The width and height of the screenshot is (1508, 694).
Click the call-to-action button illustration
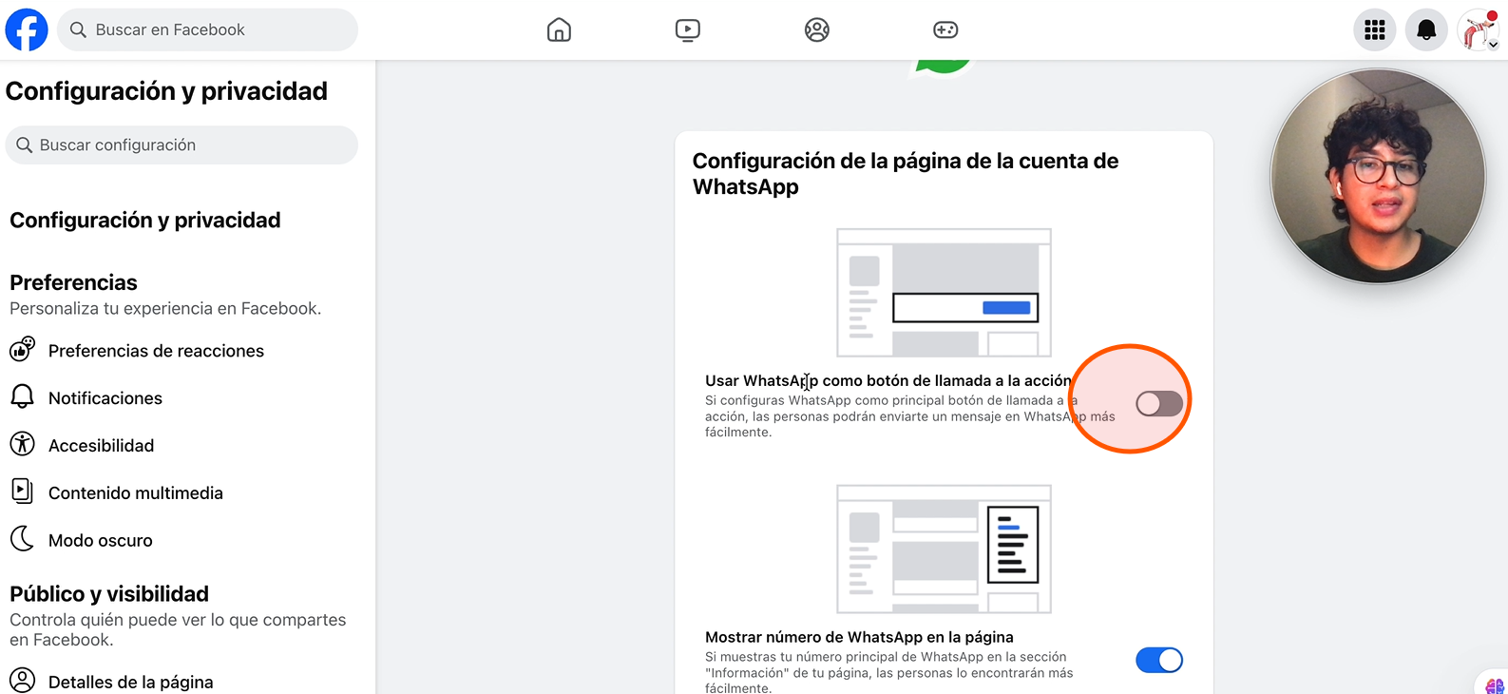click(x=944, y=293)
